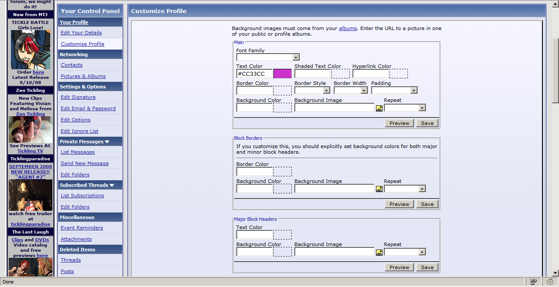Pick the empty Hyperlink Color swatch

pyautogui.click(x=399, y=74)
